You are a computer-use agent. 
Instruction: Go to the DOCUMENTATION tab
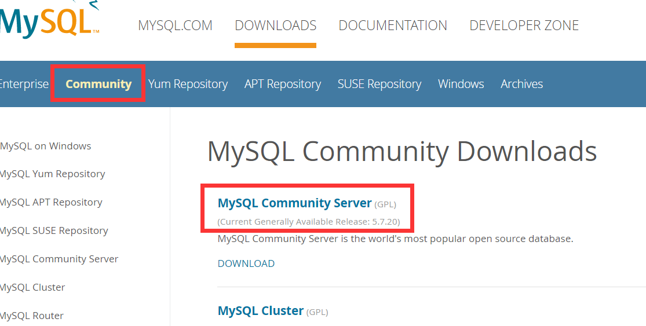(x=393, y=25)
